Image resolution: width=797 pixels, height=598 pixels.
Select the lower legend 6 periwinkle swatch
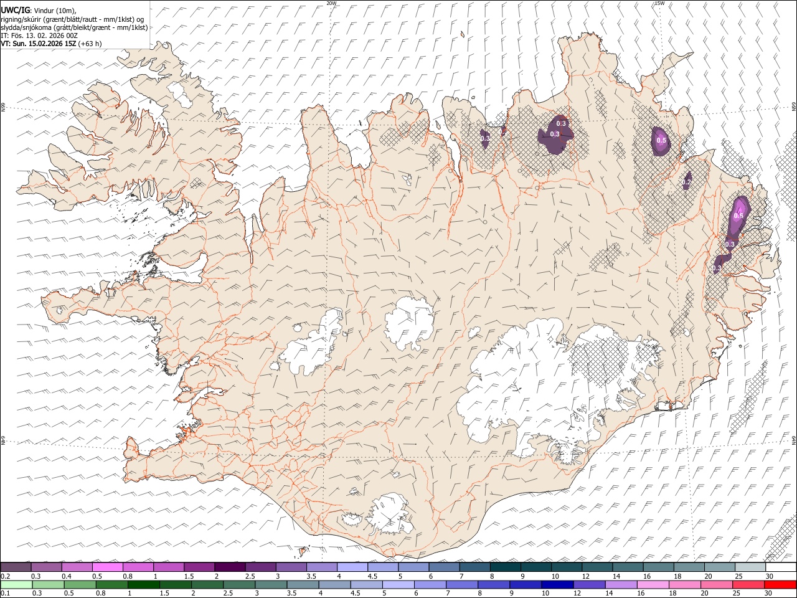[430, 584]
